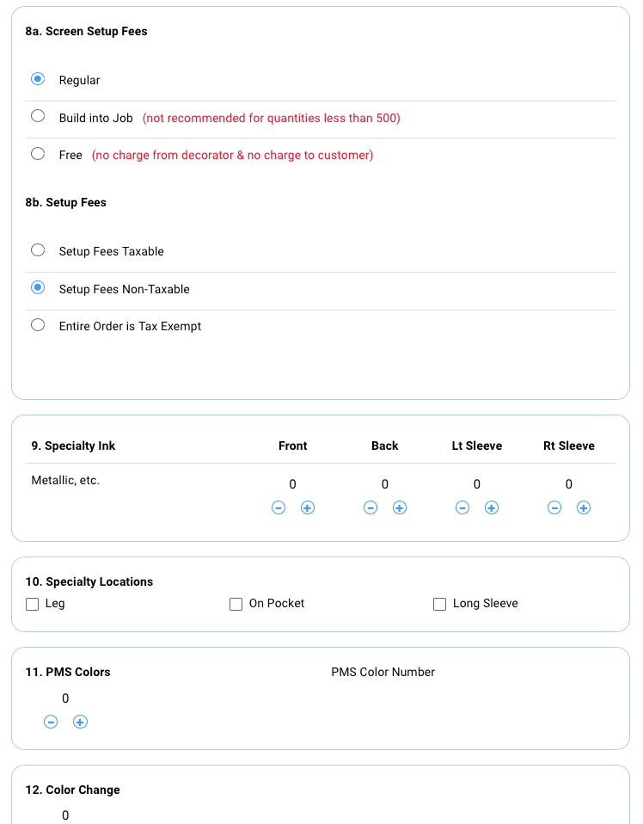Choose Build into Job setup option
The width and height of the screenshot is (643, 824).
[x=38, y=116]
